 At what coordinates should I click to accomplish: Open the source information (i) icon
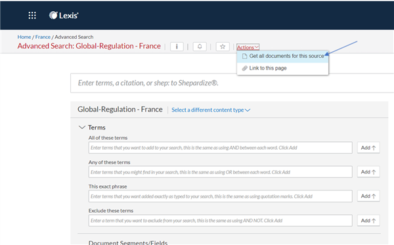coord(177,47)
